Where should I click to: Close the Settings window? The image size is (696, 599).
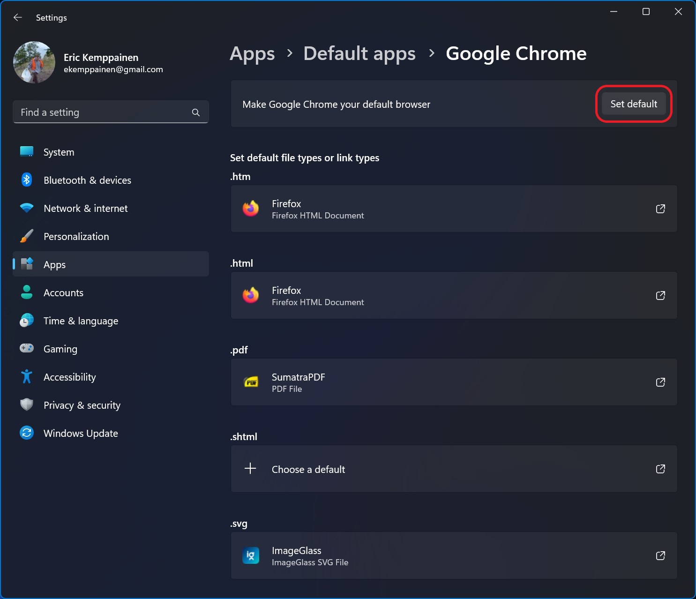coord(678,12)
